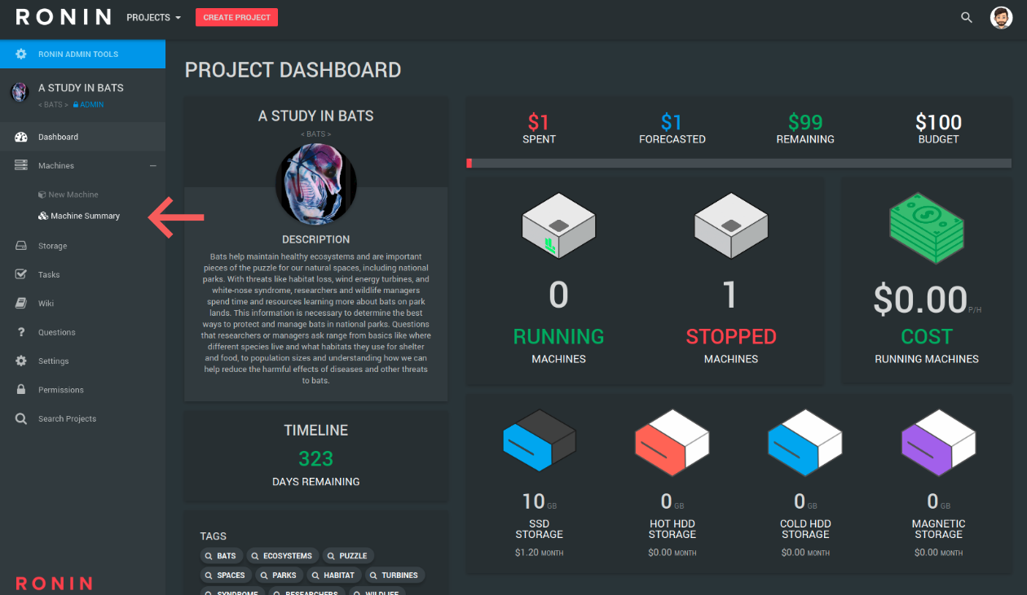Click the Wiki book icon
Image resolution: width=1027 pixels, height=595 pixels.
pos(21,303)
